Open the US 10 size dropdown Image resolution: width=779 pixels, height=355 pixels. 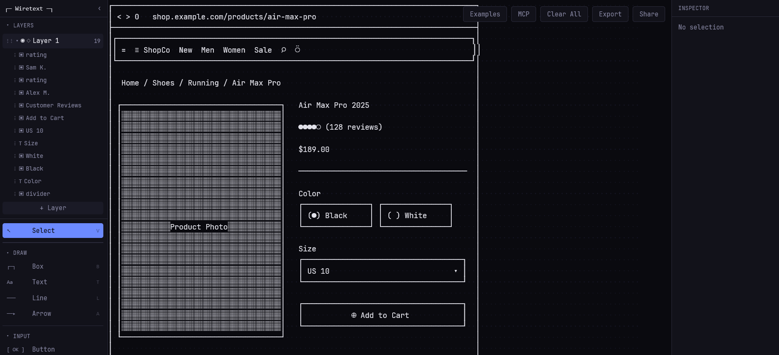click(x=382, y=271)
